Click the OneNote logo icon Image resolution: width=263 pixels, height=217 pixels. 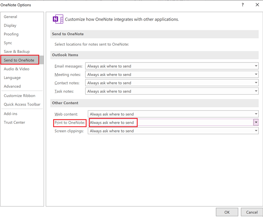tap(58, 19)
